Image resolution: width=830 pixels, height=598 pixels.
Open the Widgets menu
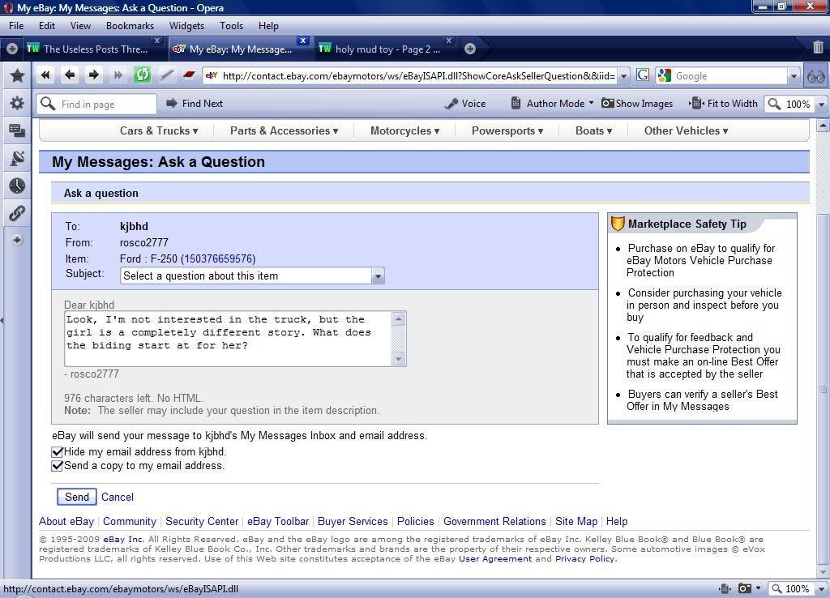pos(186,25)
